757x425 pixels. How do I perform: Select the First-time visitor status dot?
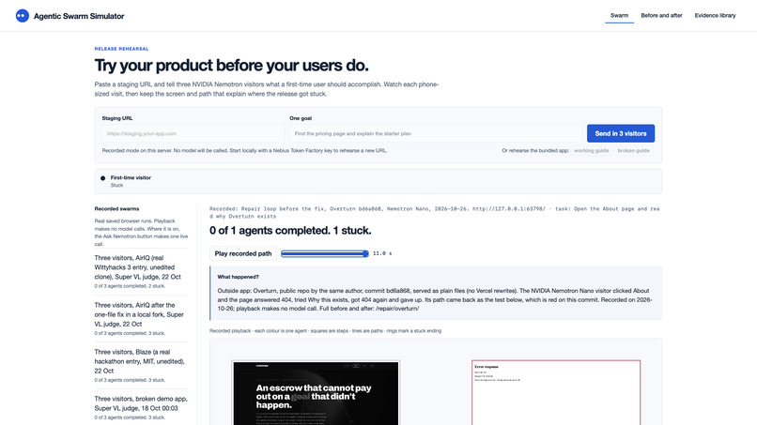click(102, 178)
